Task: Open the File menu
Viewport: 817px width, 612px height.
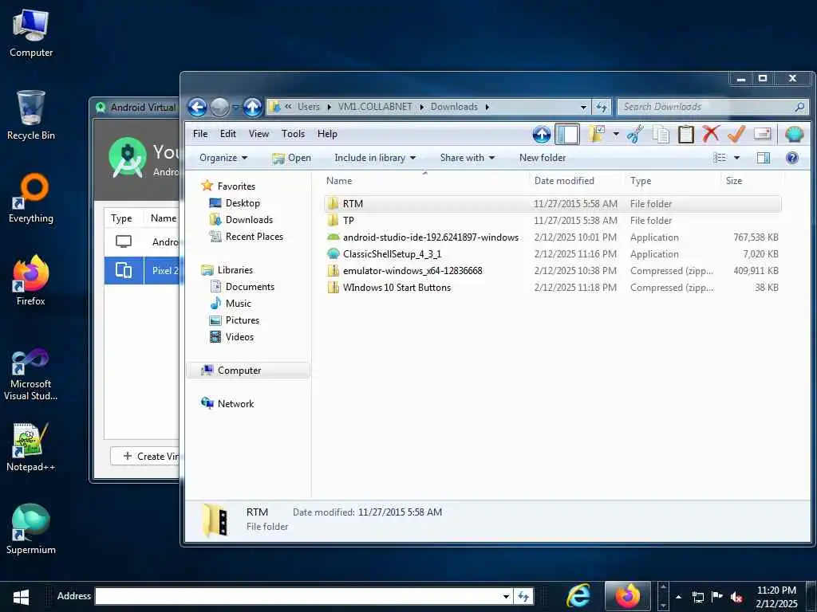Action: [x=200, y=134]
